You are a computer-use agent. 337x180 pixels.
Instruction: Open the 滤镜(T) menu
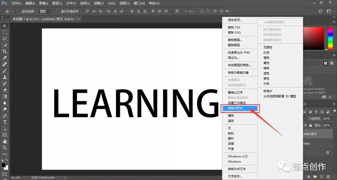pos(99,3)
